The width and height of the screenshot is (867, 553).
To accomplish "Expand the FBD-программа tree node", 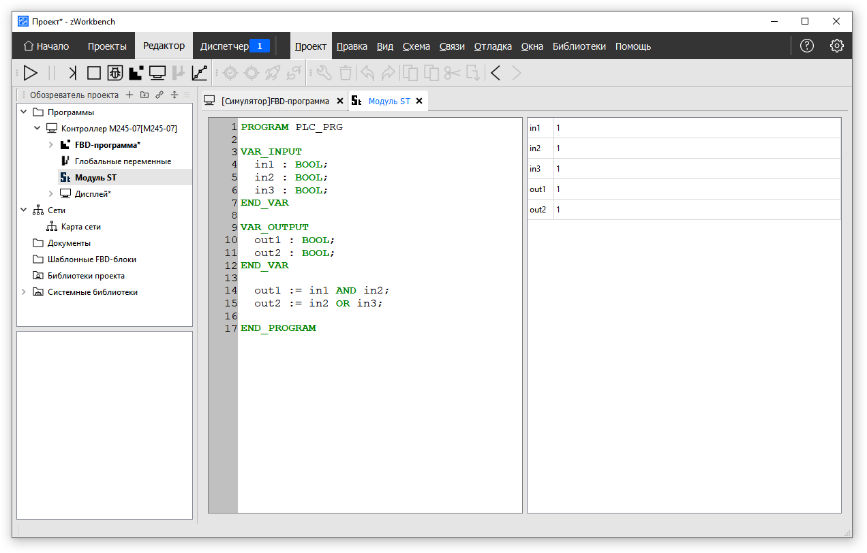I will [x=51, y=145].
